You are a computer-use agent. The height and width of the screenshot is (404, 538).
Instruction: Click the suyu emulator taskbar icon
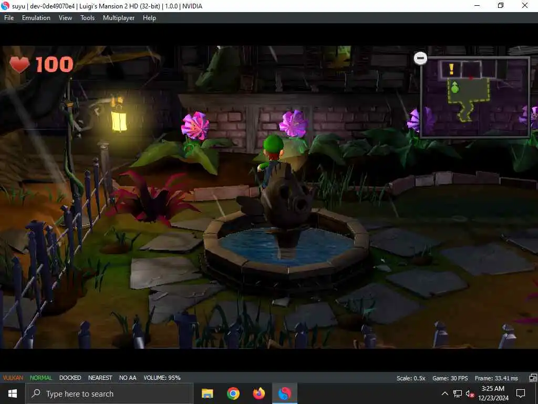coord(284,393)
